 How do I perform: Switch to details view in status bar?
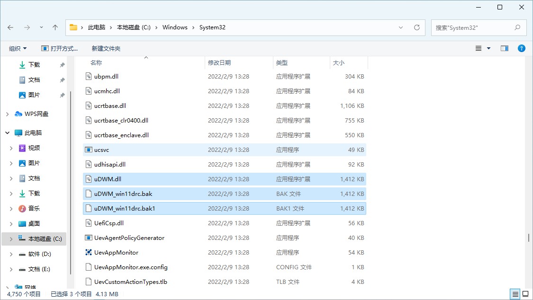[515, 294]
